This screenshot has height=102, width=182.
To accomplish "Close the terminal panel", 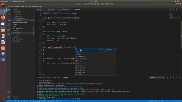I will pos(179,77).
